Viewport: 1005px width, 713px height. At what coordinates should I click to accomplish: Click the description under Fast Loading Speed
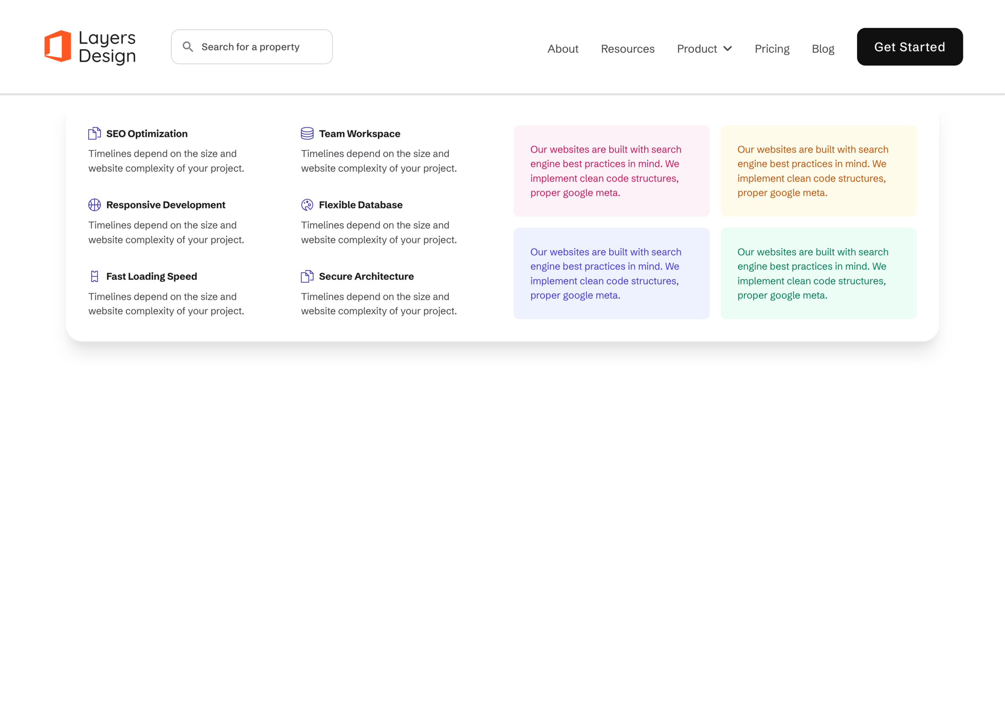point(166,303)
